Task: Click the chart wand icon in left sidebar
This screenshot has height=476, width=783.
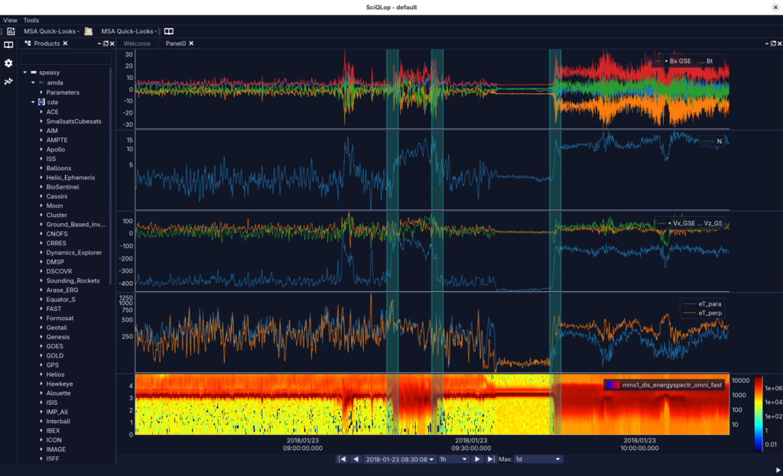Action: 8,81
